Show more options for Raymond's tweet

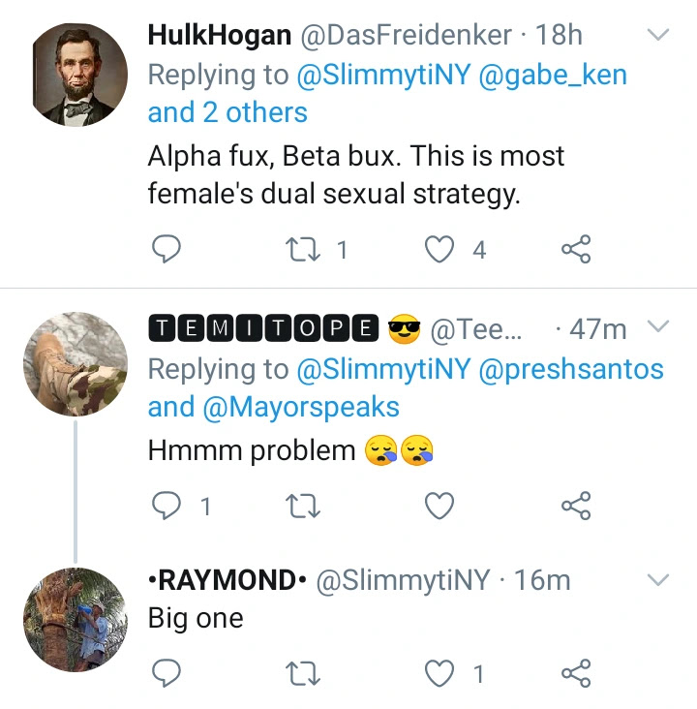click(657, 580)
